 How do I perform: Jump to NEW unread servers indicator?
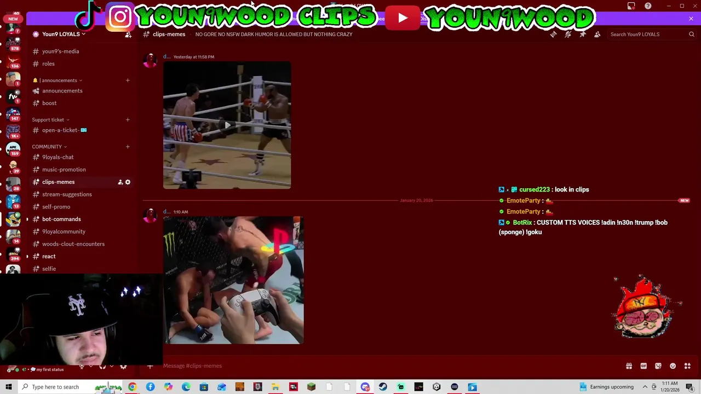[13, 19]
